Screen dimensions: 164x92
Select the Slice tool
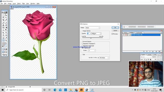(x=6, y=20)
